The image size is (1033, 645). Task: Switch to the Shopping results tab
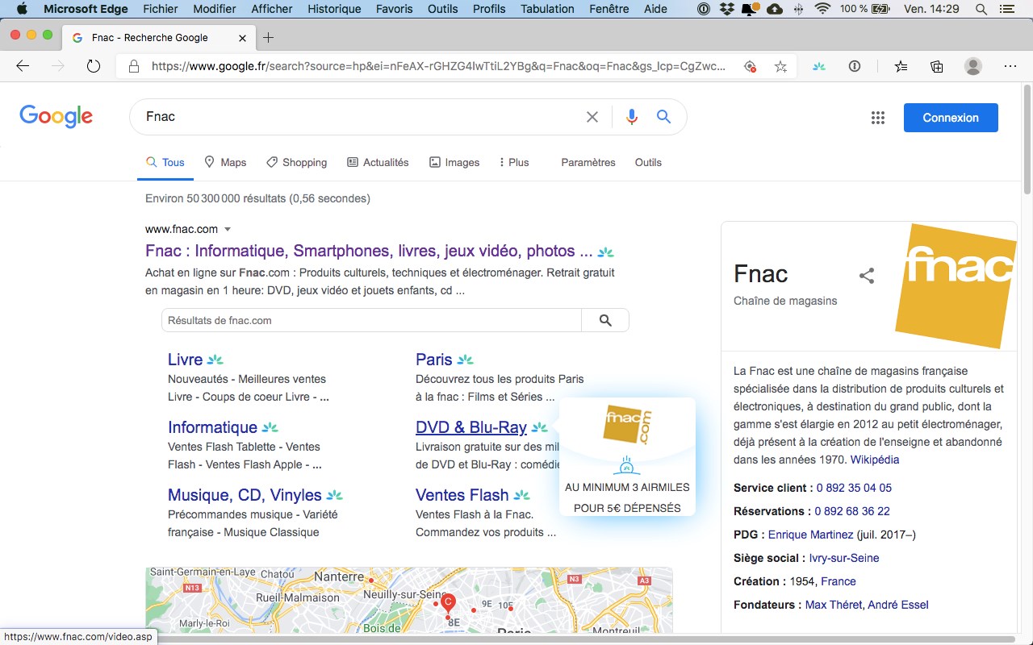296,162
